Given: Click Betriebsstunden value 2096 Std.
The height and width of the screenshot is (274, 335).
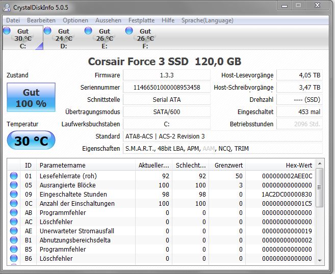Looking at the screenshot, I should click(299, 124).
